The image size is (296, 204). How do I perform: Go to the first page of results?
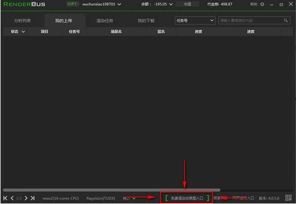point(5,198)
